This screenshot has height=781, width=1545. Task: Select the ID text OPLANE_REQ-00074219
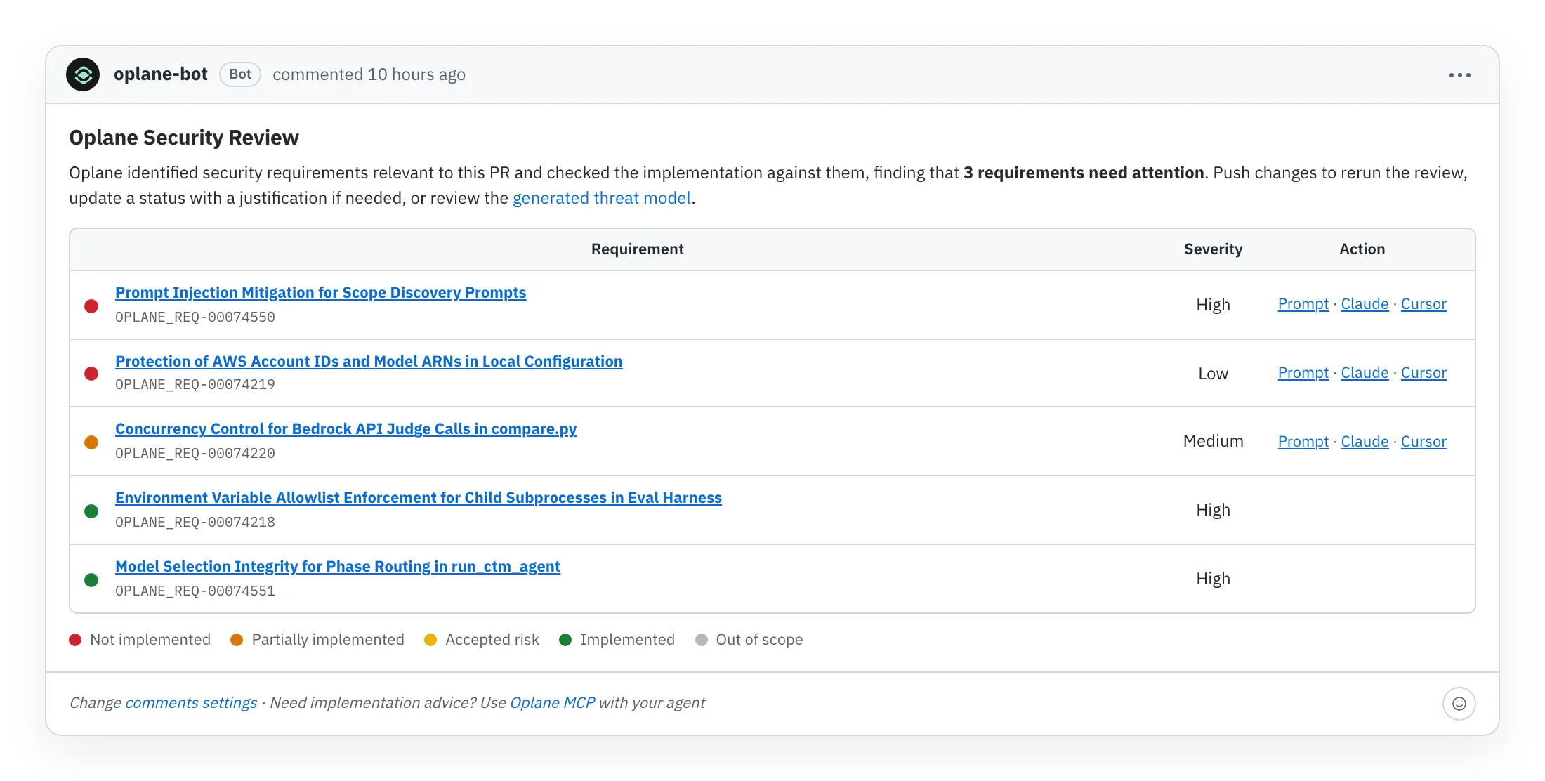click(x=195, y=385)
